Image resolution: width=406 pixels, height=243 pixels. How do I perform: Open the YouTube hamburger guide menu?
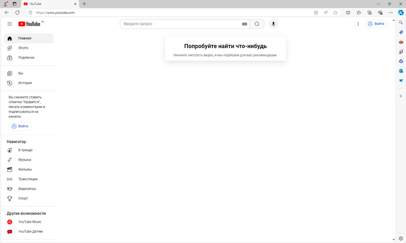[10, 24]
